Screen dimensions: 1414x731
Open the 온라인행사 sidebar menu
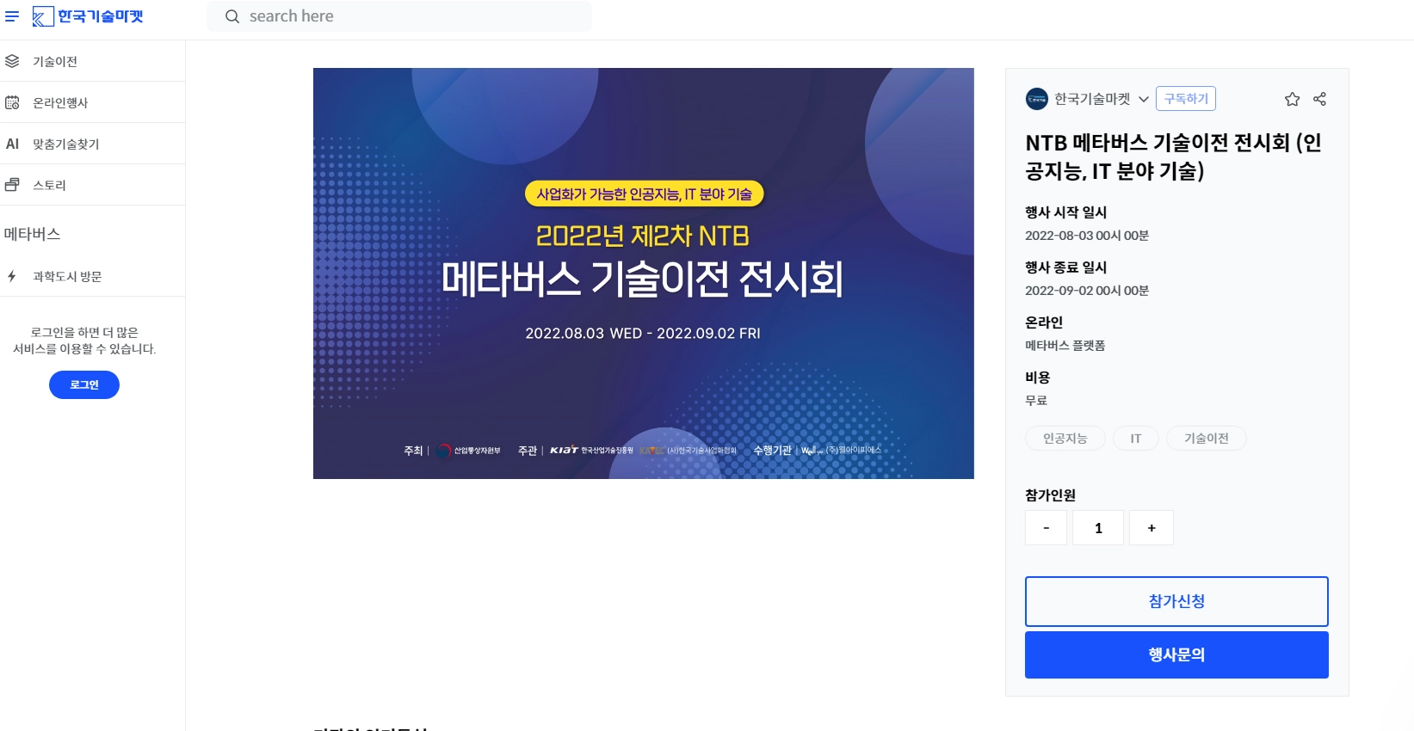point(93,102)
